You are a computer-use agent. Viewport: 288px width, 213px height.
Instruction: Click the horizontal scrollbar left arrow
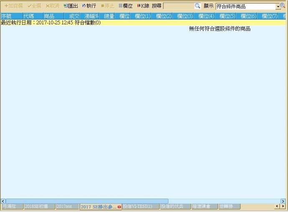pyautogui.click(x=3, y=201)
